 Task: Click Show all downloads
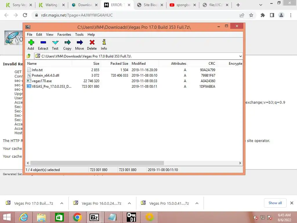point(275,203)
